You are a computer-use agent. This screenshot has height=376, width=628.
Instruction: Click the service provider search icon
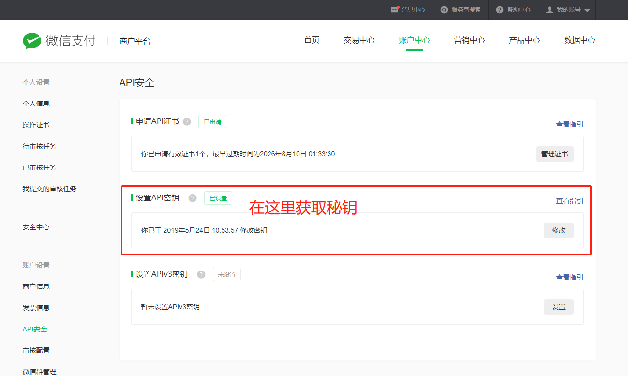pos(444,10)
